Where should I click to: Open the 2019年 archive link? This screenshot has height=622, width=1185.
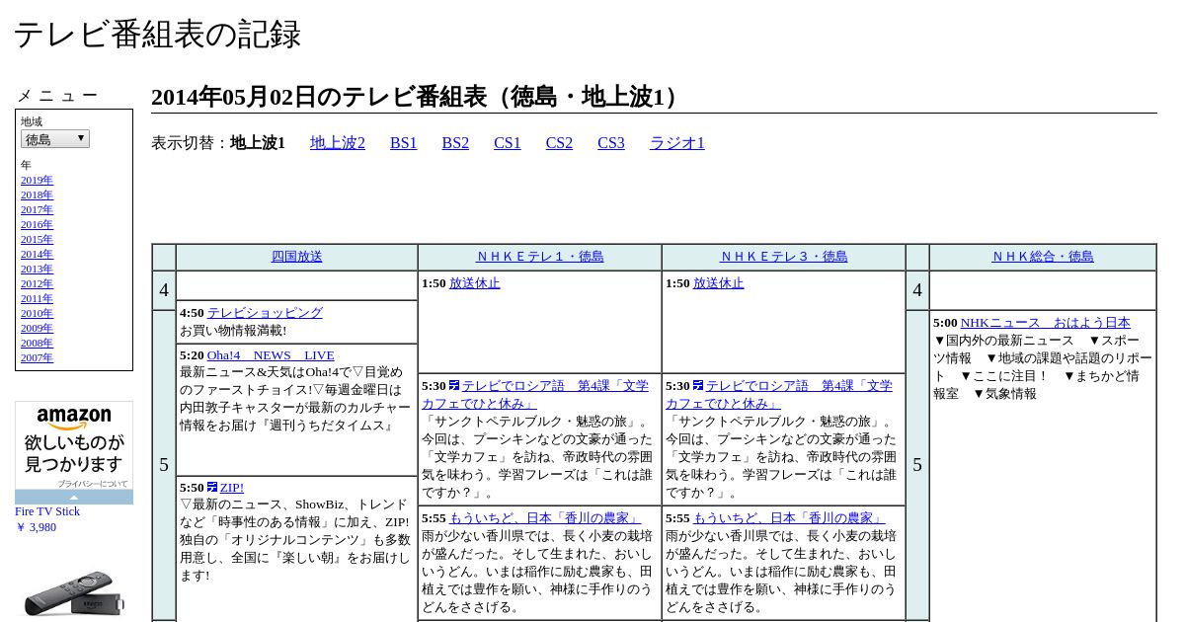pyautogui.click(x=37, y=181)
